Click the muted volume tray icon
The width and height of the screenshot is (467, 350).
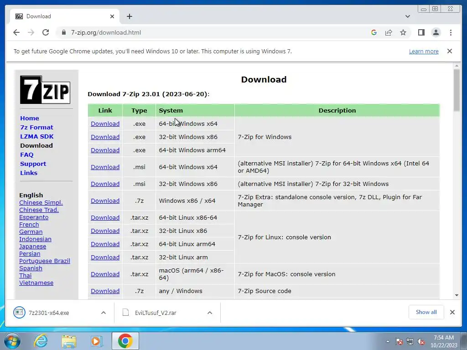click(x=421, y=341)
